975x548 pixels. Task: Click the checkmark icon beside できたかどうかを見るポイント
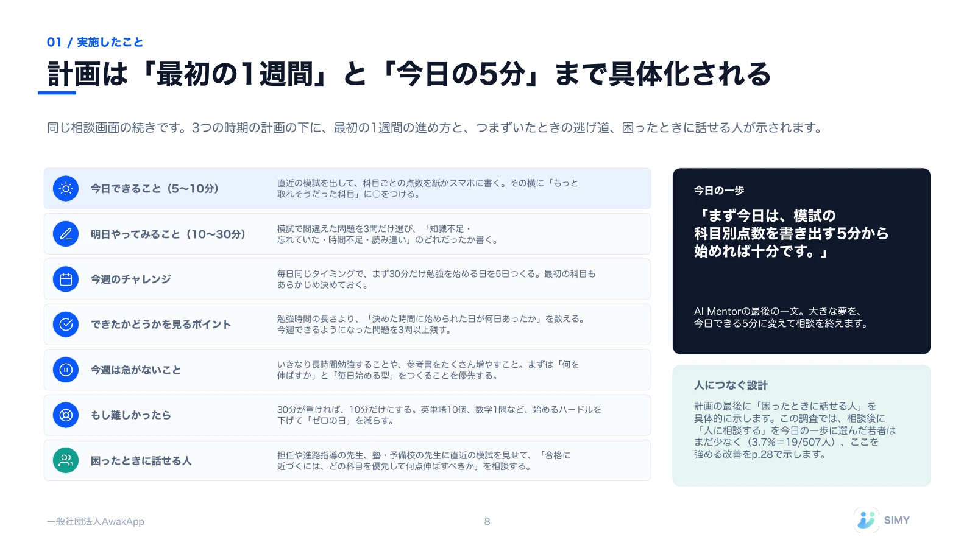66,325
